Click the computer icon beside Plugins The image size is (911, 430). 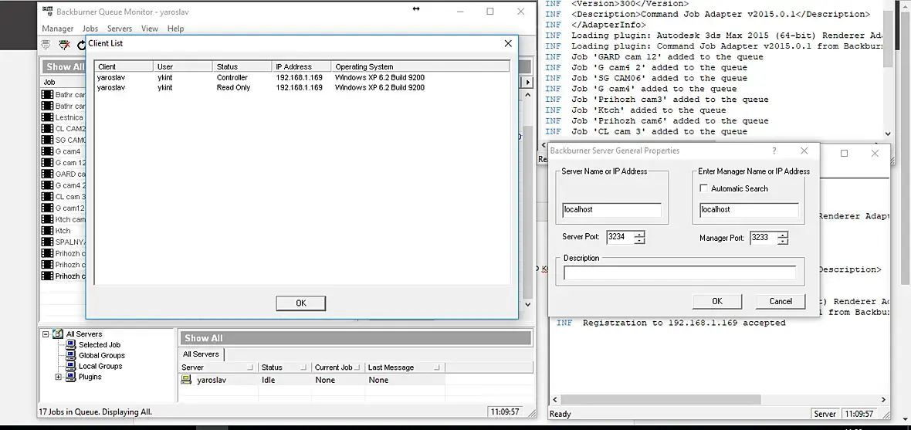click(x=71, y=377)
